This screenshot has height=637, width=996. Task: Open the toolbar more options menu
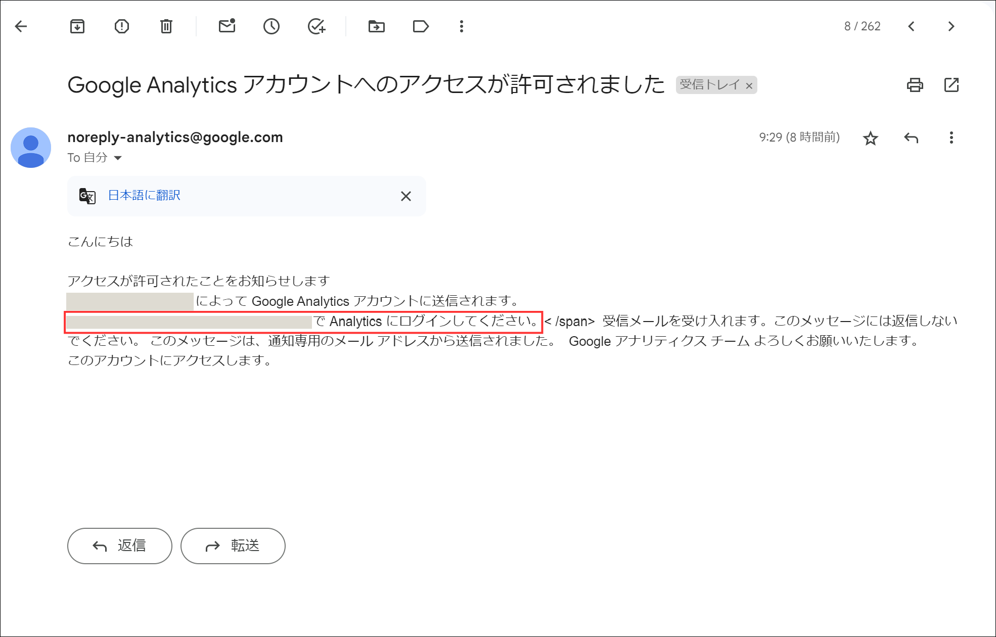click(x=462, y=26)
